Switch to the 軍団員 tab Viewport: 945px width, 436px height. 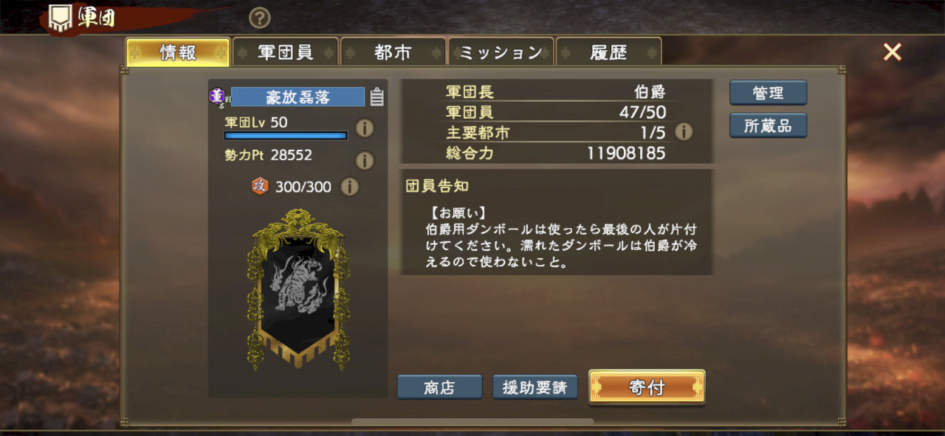[286, 52]
